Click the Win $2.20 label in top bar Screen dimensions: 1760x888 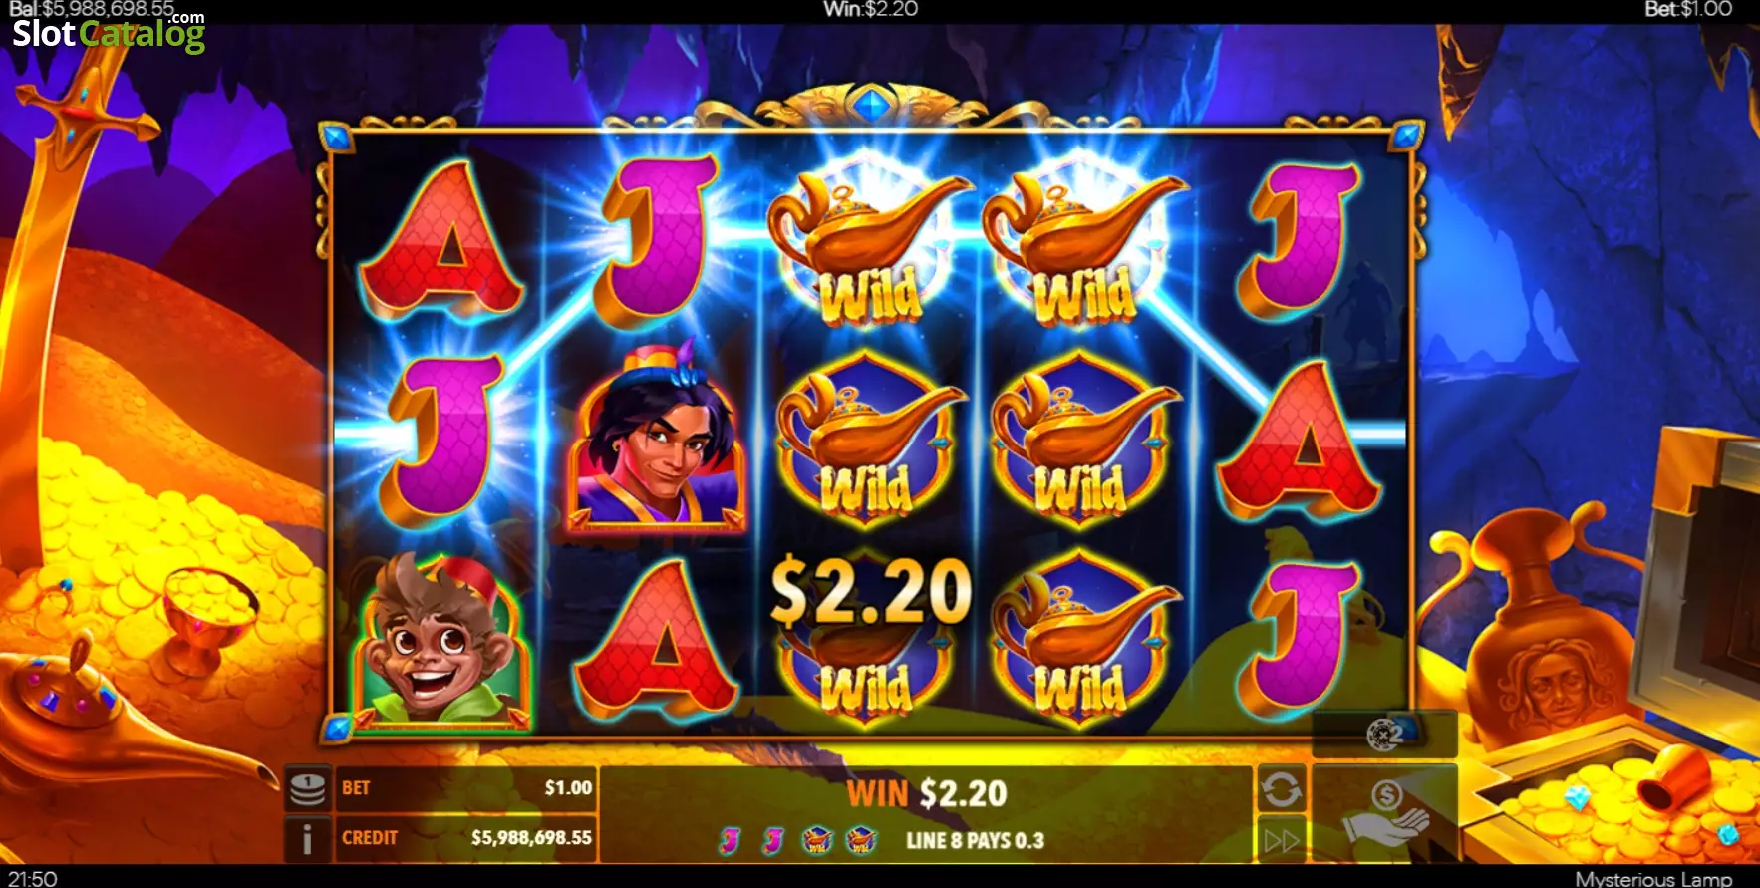(870, 9)
